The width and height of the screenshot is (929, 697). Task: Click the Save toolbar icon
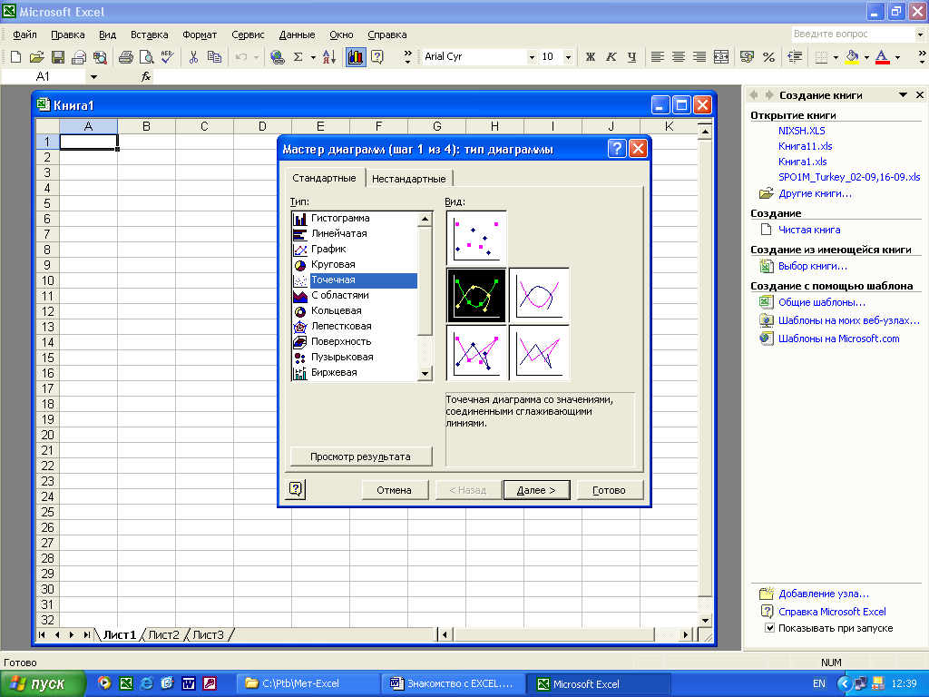(x=58, y=57)
